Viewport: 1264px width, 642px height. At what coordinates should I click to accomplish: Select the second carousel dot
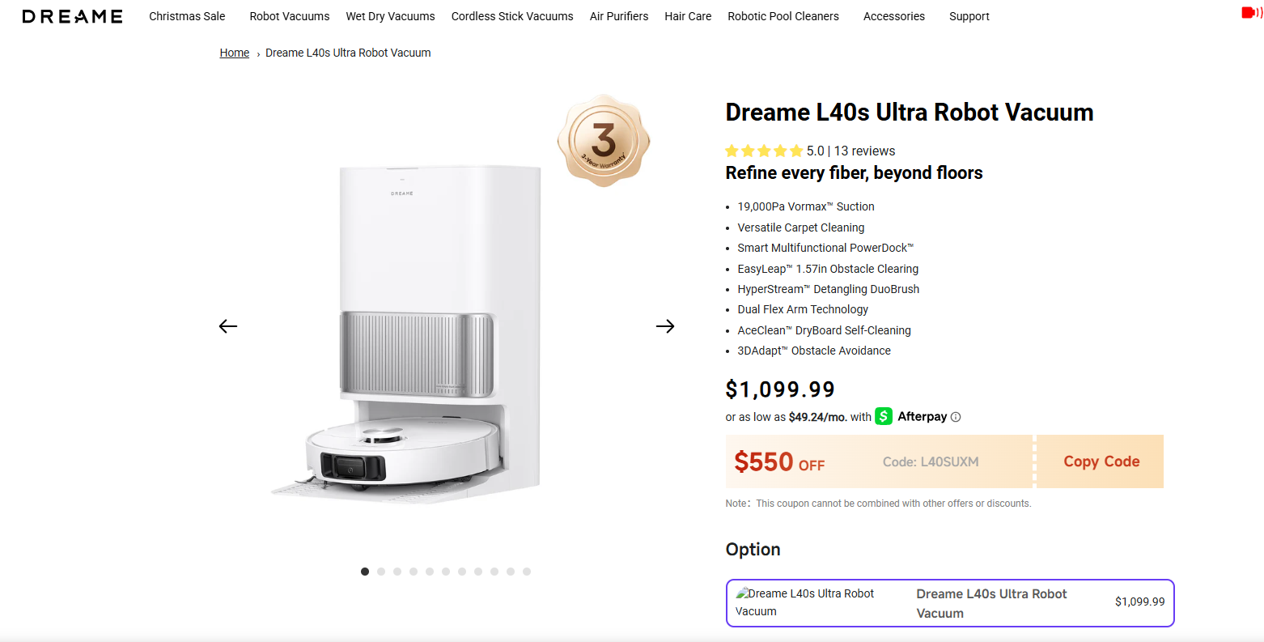point(380,571)
